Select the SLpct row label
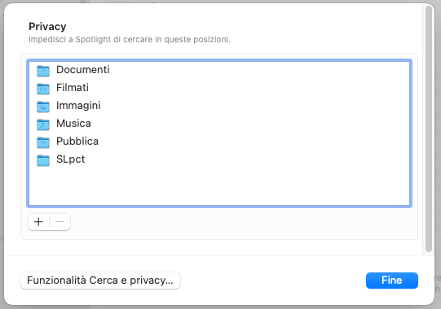Image resolution: width=441 pixels, height=309 pixels. (71, 159)
